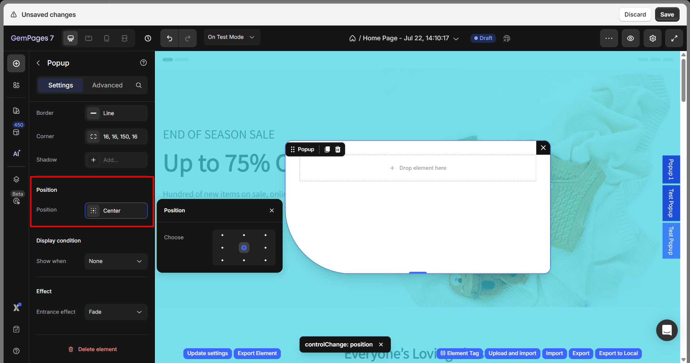Open the On Test Mode dropdown
The image size is (690, 363).
(x=232, y=37)
